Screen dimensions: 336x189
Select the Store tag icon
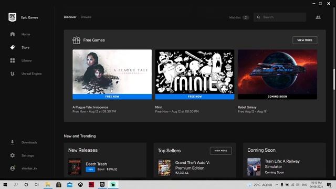(13, 47)
